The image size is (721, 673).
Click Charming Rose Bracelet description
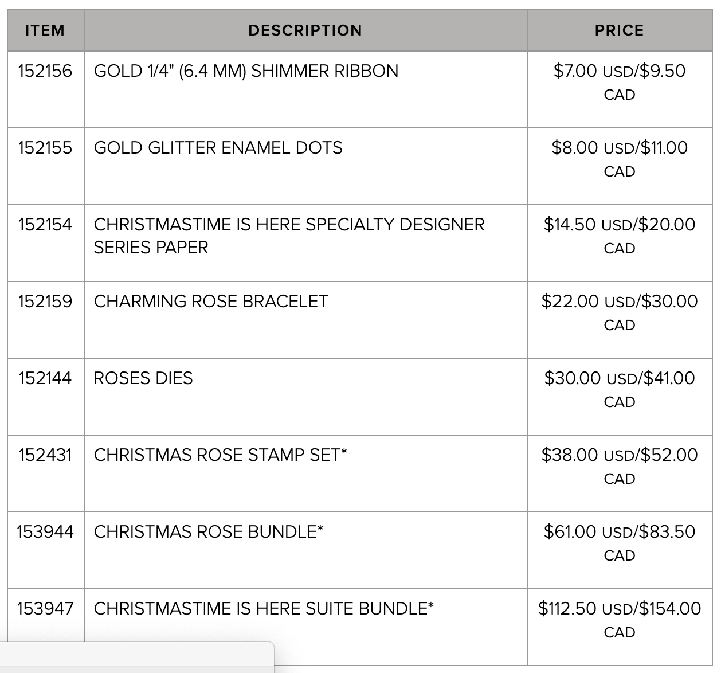coord(211,302)
